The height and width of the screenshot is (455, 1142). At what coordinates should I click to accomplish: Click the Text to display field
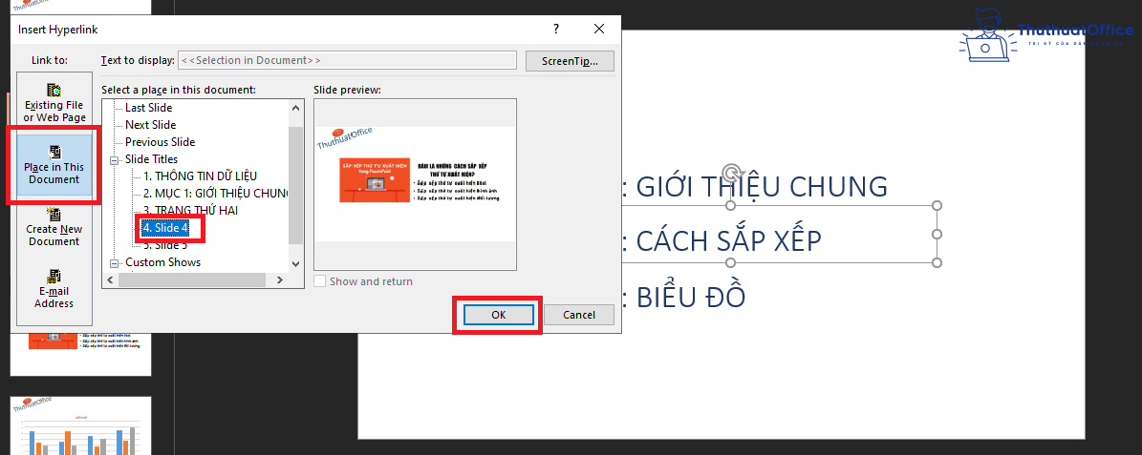coord(348,60)
